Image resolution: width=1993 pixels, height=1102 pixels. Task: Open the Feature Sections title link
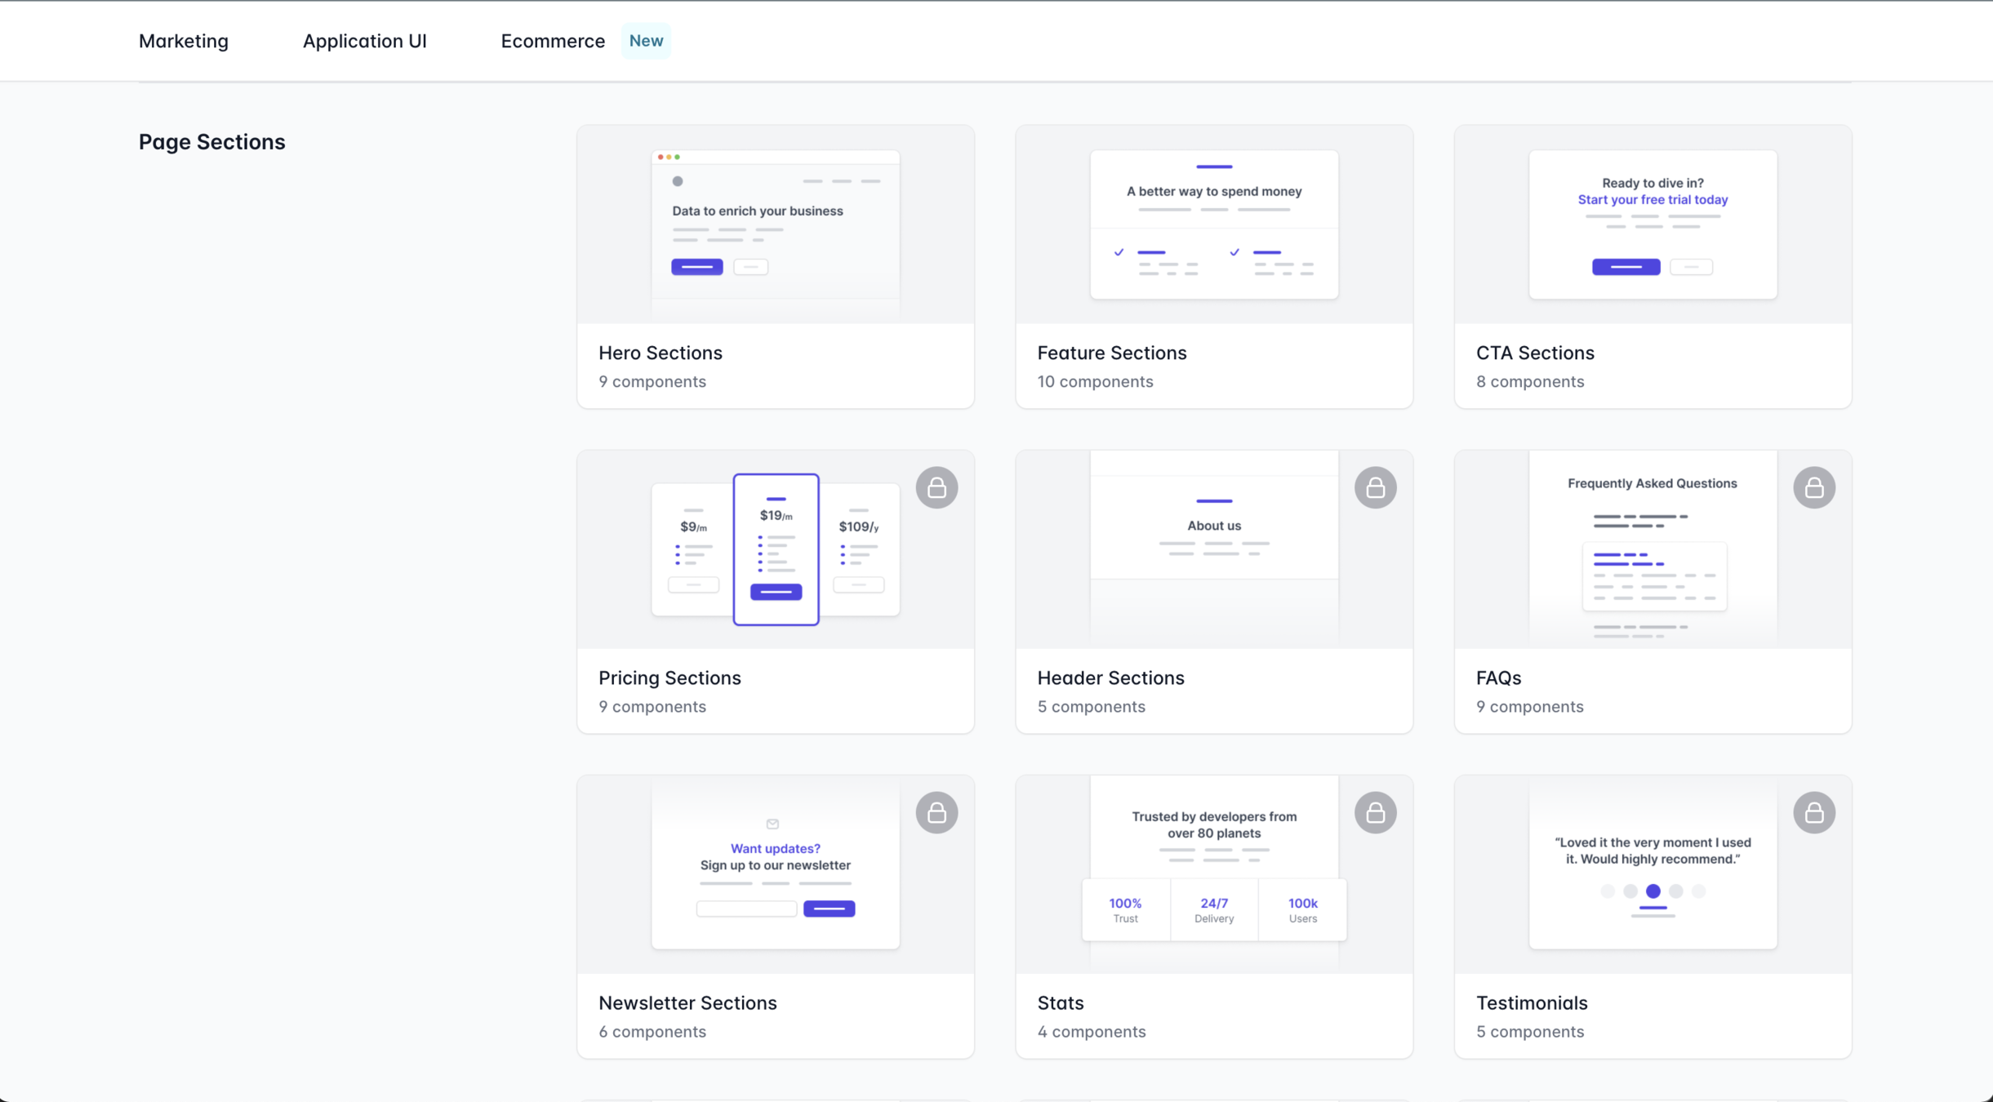[x=1111, y=353]
